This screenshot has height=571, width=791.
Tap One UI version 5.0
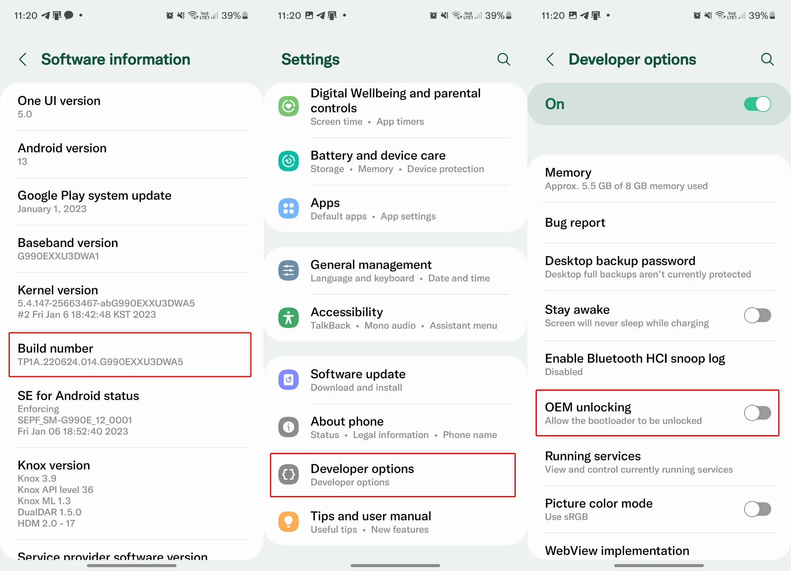click(x=131, y=107)
